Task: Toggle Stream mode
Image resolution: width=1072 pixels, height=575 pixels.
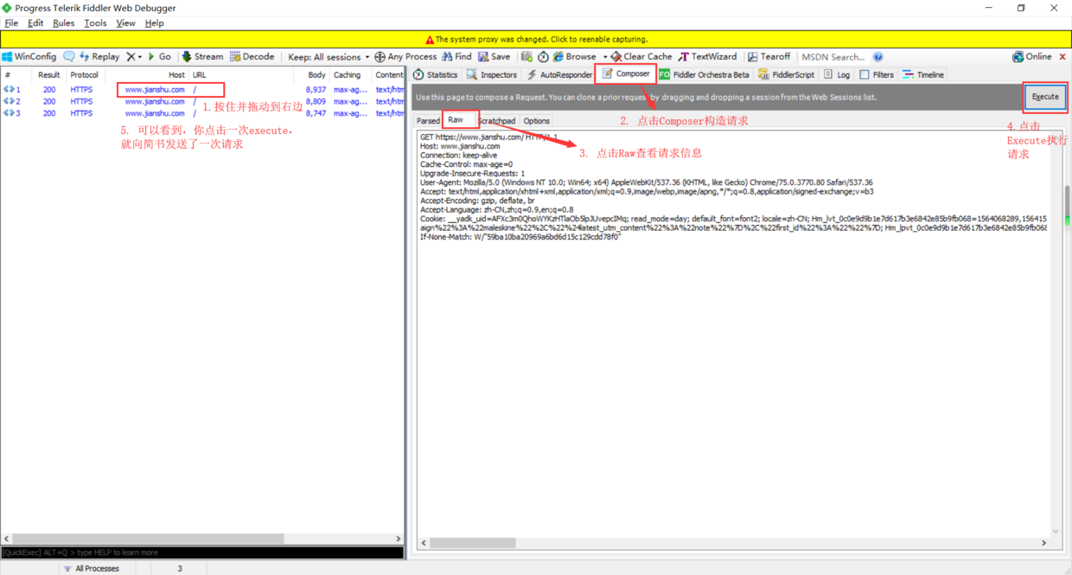Action: pos(202,57)
